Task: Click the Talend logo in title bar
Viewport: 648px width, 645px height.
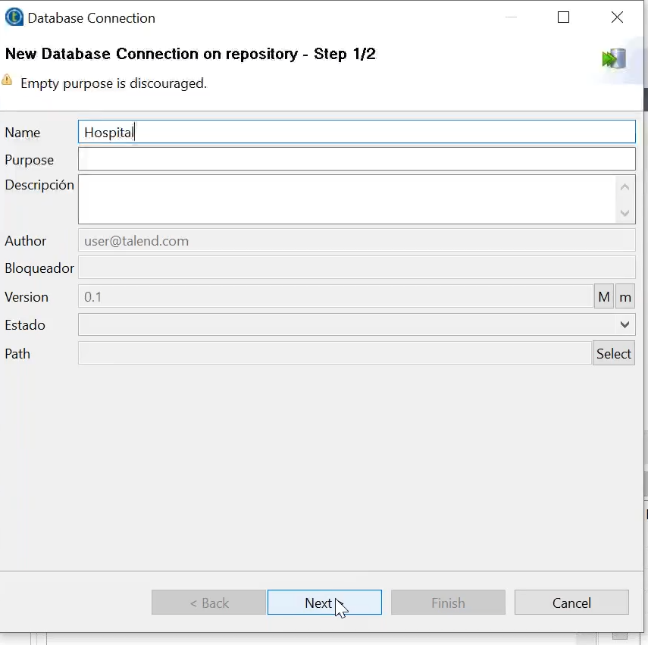Action: (x=14, y=17)
